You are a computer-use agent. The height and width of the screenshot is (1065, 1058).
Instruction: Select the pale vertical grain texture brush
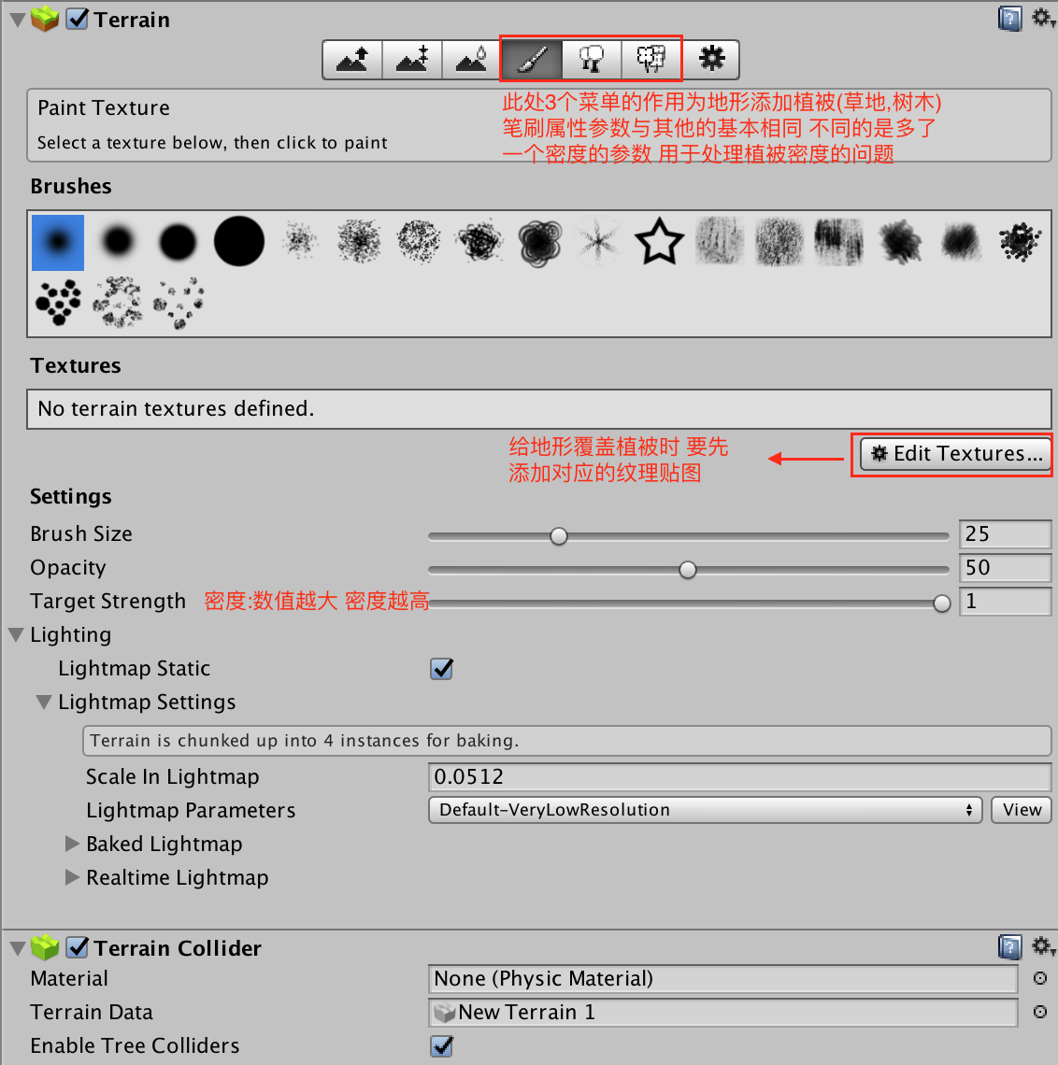tap(719, 241)
